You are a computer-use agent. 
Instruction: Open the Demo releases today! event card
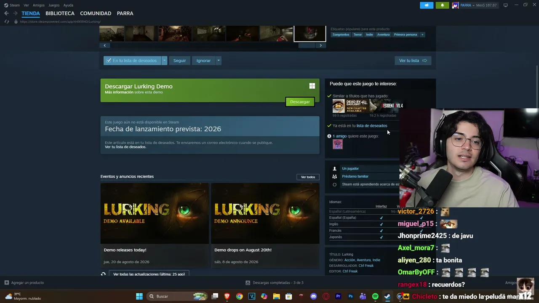pyautogui.click(x=155, y=225)
